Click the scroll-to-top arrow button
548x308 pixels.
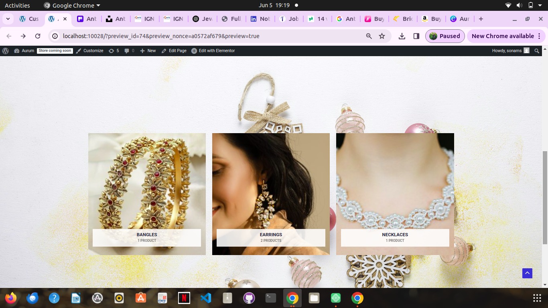click(x=527, y=273)
